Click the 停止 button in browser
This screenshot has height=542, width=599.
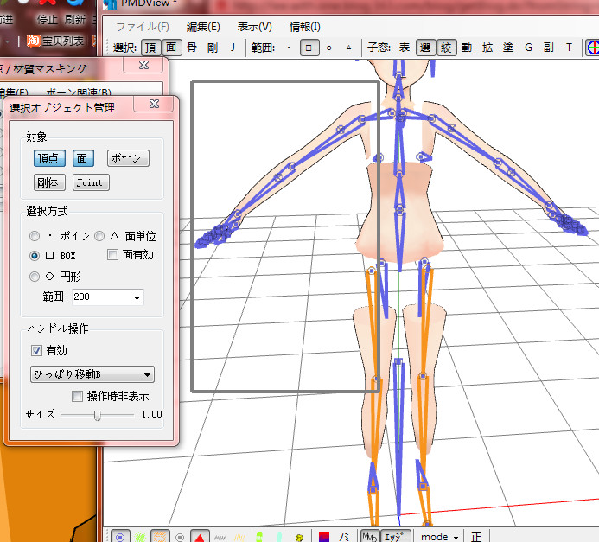pyautogui.click(x=47, y=19)
